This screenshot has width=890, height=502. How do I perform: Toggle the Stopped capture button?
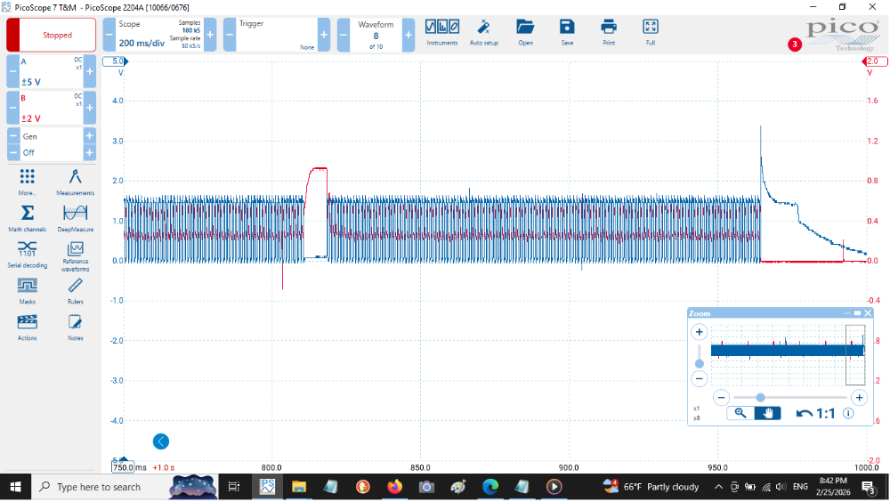coord(52,36)
